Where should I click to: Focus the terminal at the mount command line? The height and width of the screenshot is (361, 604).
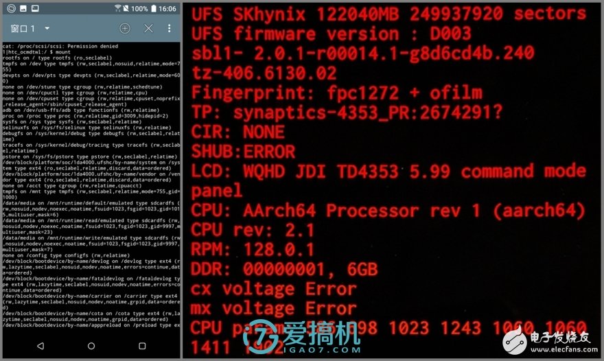click(37, 52)
